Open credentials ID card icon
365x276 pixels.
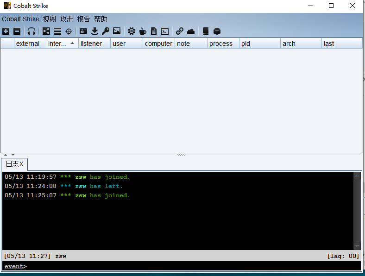click(83, 31)
